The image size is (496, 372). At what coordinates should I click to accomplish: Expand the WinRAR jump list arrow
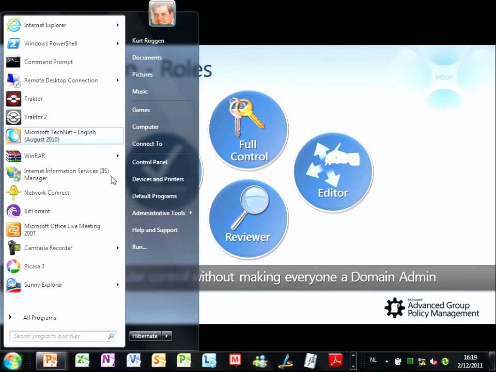pyautogui.click(x=118, y=156)
